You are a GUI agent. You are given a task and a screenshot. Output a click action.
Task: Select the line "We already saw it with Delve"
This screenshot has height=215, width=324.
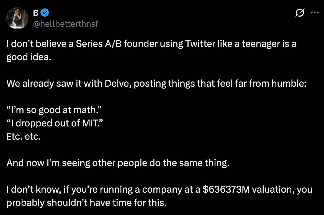click(x=156, y=83)
